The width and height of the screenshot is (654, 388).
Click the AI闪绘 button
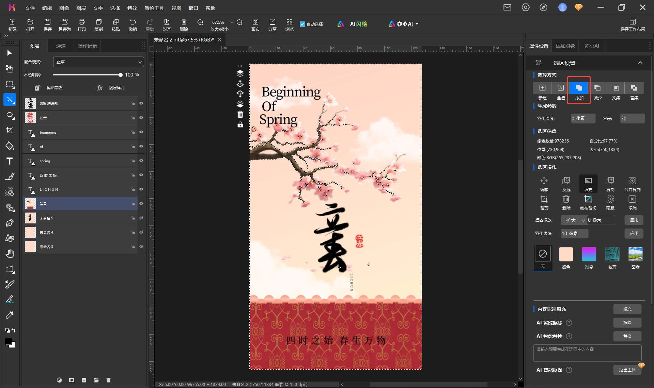[x=352, y=24]
